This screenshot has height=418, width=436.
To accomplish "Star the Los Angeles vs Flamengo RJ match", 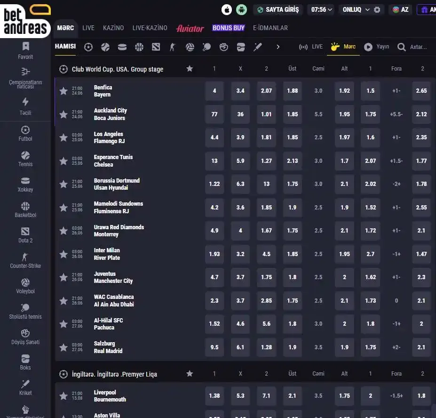I will coord(63,137).
